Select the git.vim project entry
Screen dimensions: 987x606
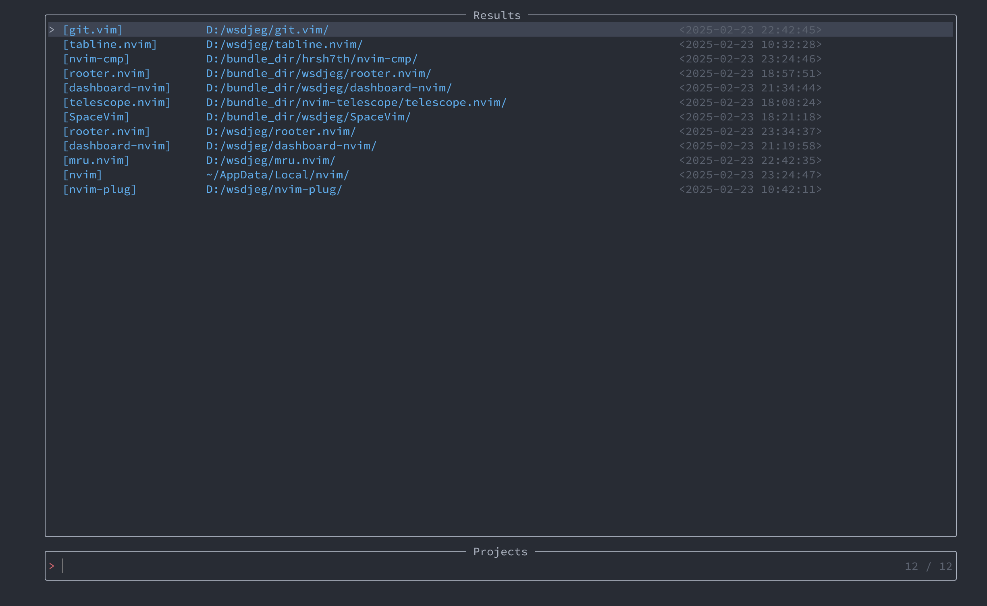(x=93, y=30)
